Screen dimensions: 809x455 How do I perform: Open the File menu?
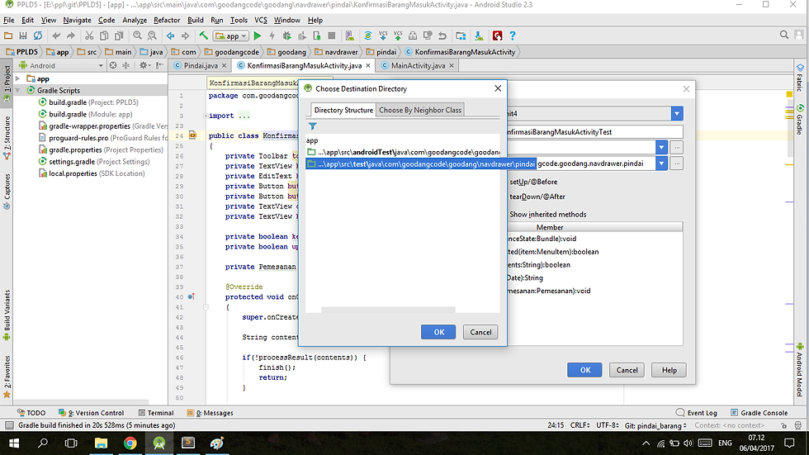(9, 20)
